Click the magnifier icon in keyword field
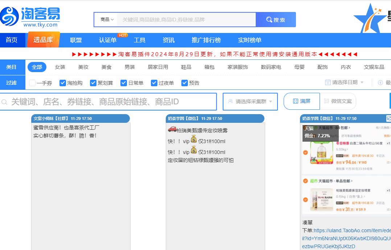Image resolution: width=391 pixels, height=250 pixels. [4, 102]
